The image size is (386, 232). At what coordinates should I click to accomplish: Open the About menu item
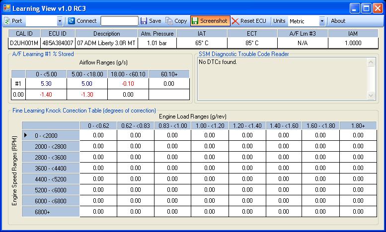(x=338, y=21)
